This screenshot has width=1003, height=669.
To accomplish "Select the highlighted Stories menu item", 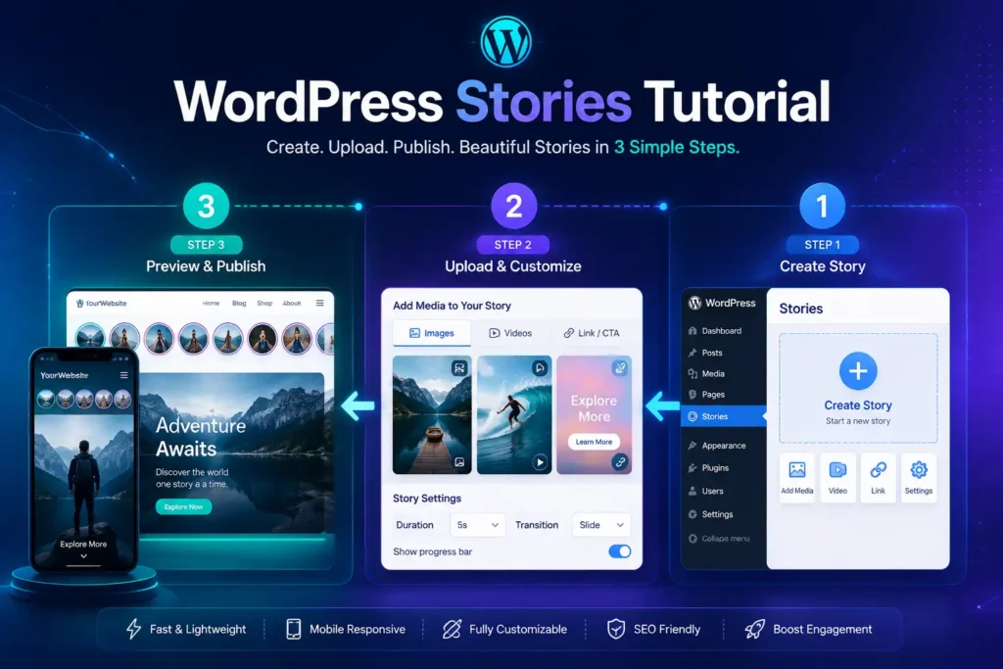I will tap(724, 416).
